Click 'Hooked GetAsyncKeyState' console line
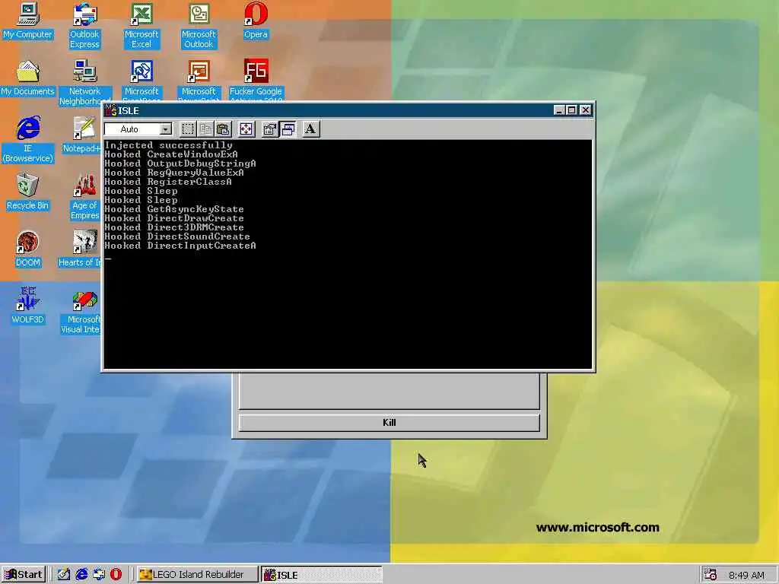 174,209
